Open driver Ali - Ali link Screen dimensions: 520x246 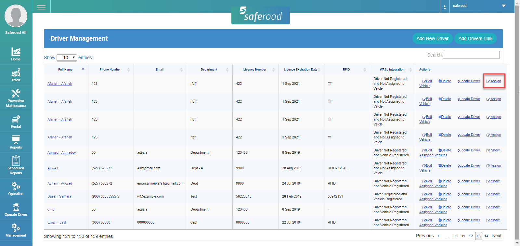tap(53, 168)
